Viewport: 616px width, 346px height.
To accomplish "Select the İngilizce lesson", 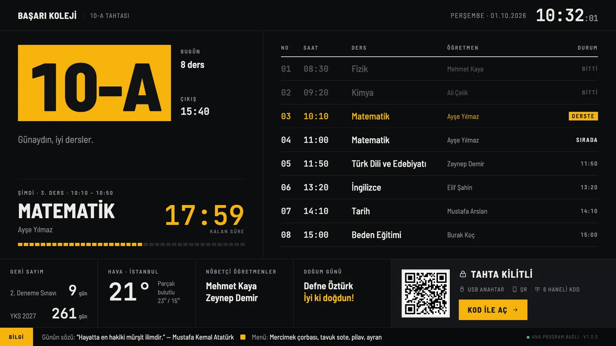I will click(x=366, y=187).
